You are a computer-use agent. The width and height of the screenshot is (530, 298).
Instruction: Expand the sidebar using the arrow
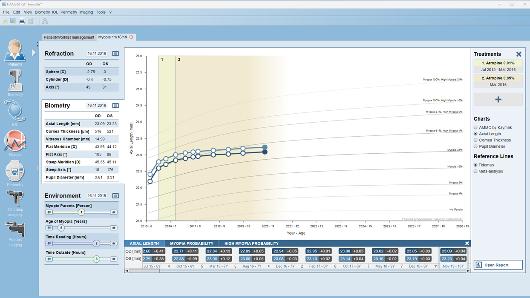coord(34,53)
